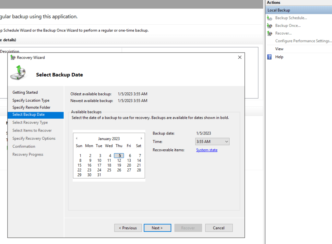The image size is (332, 244).
Task: Go to Getting Started wizard step
Action: click(x=25, y=92)
